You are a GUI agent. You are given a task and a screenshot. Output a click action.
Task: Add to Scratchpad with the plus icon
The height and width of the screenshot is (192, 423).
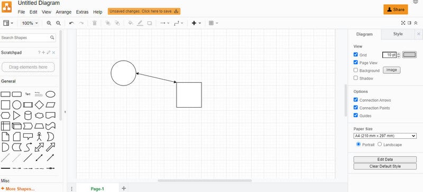point(43,53)
